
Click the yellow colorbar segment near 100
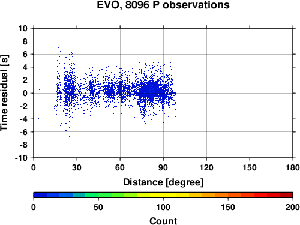coord(163,194)
